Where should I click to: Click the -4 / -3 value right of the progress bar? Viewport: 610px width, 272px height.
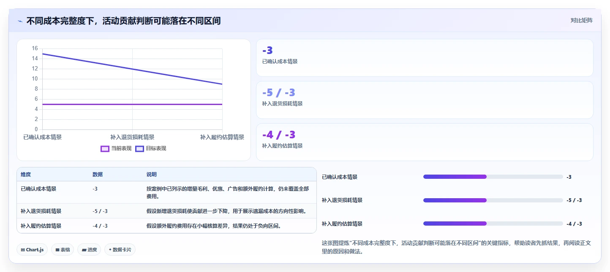pyautogui.click(x=574, y=224)
